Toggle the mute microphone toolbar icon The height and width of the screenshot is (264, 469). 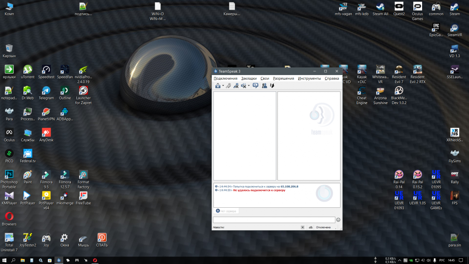click(x=243, y=86)
